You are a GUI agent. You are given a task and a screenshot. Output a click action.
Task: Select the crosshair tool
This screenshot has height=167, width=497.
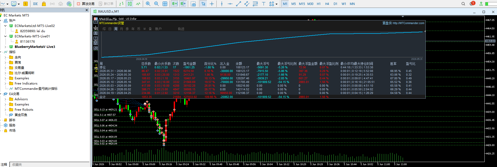point(212,4)
